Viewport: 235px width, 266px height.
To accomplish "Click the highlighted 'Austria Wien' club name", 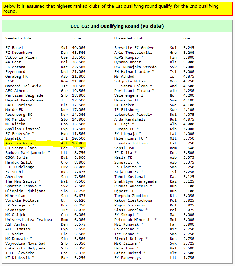I will pos(19,143).
